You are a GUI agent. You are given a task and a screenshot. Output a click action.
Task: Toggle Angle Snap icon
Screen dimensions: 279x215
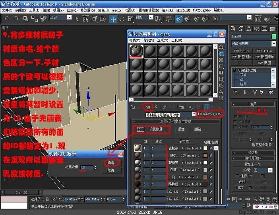(x=187, y=19)
